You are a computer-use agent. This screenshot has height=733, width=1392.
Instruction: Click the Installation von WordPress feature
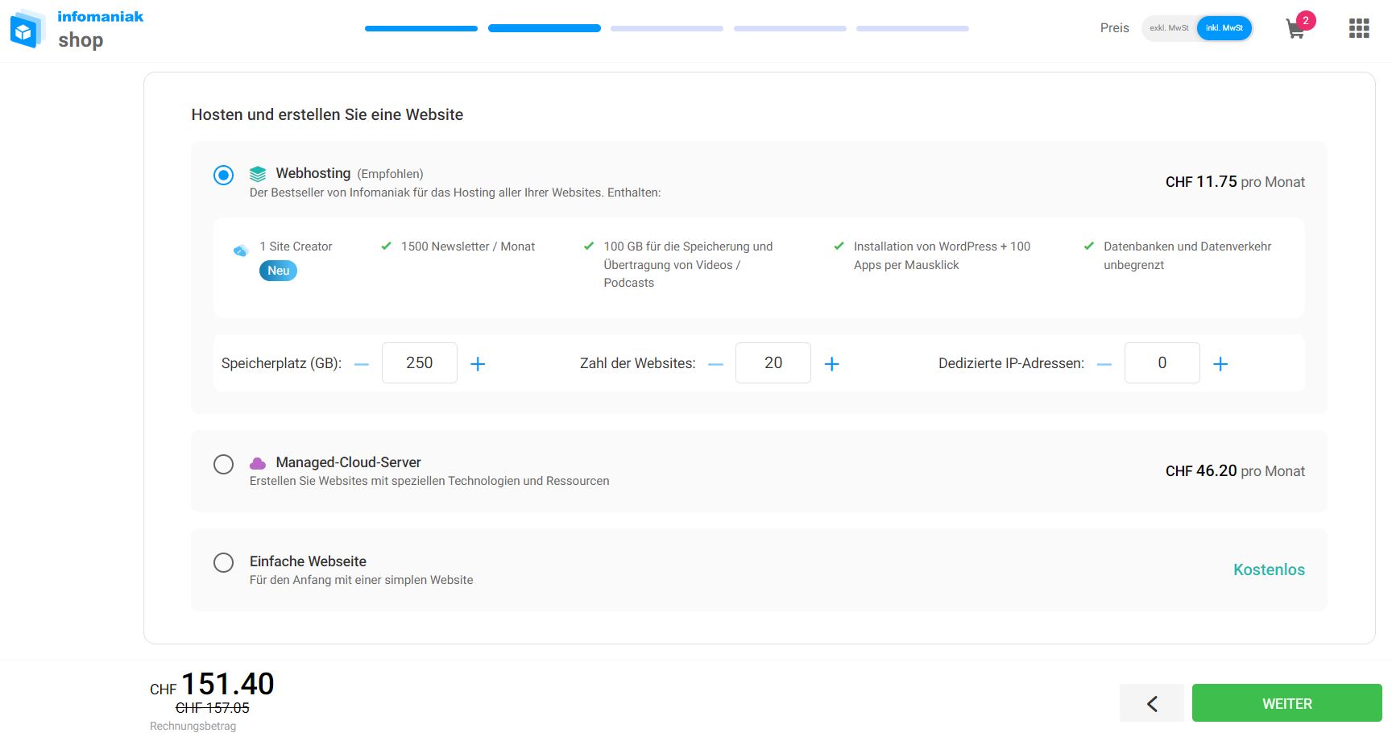(x=942, y=255)
